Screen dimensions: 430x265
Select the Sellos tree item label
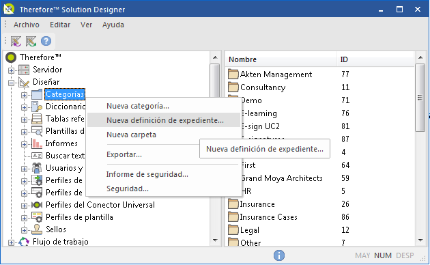point(56,229)
